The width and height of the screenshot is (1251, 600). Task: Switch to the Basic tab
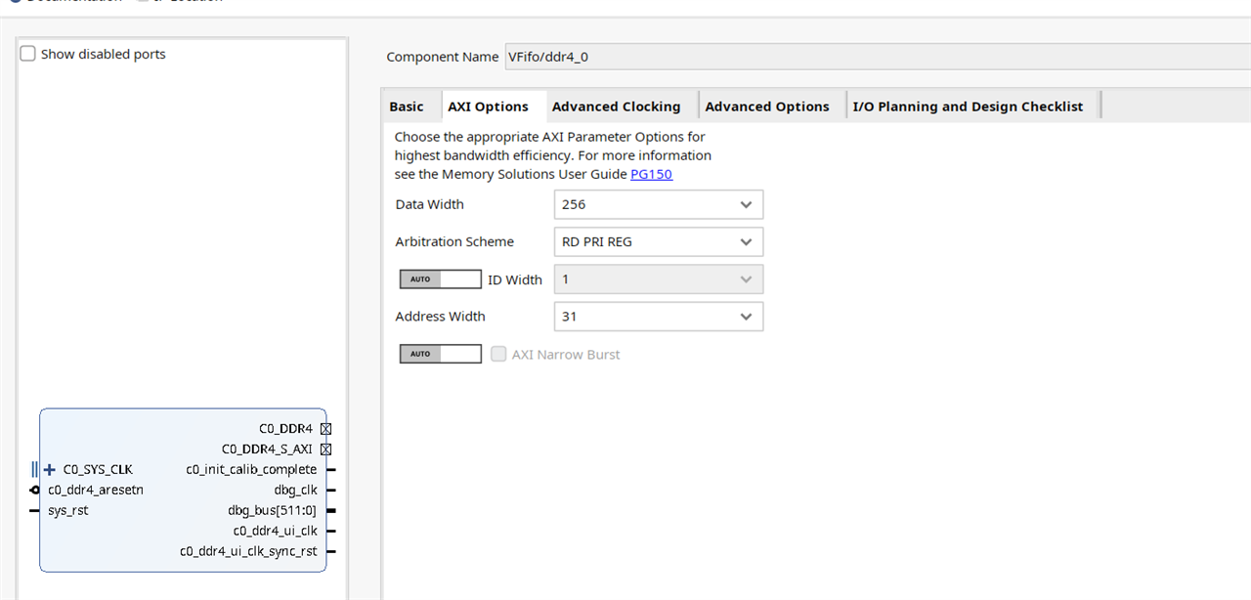407,107
